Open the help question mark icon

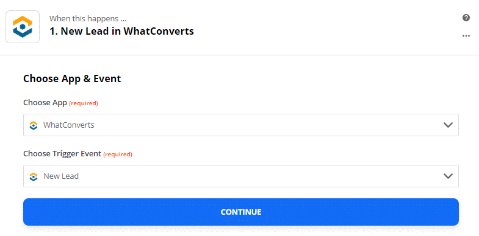coord(466,18)
